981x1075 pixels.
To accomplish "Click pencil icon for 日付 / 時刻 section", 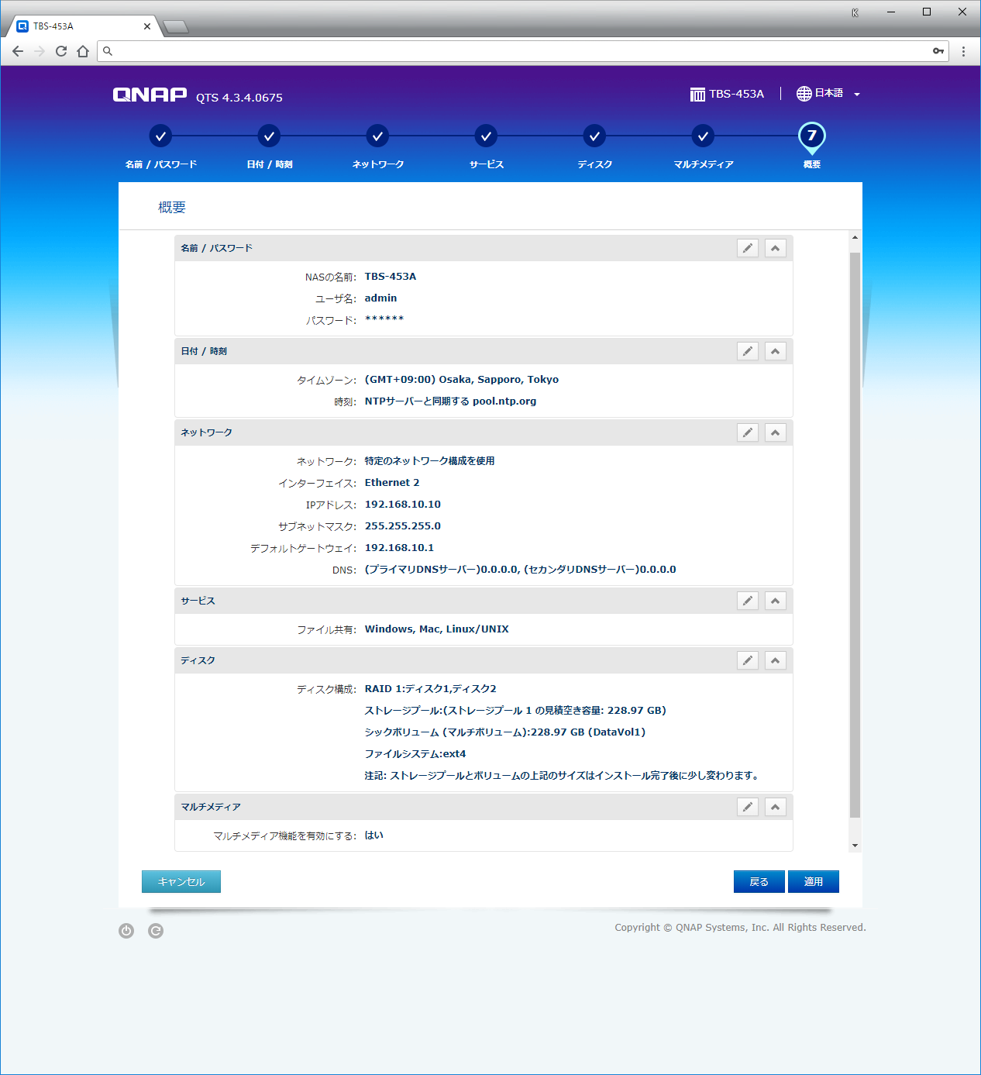I will click(x=747, y=351).
